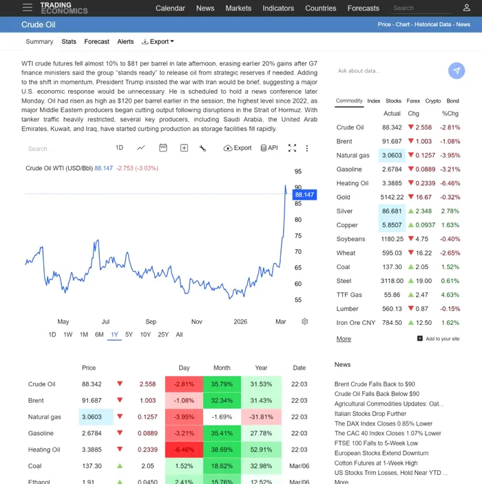Switch to the Forex tab

pyautogui.click(x=413, y=101)
